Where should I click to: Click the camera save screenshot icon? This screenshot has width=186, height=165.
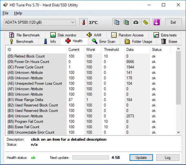click(x=136, y=22)
